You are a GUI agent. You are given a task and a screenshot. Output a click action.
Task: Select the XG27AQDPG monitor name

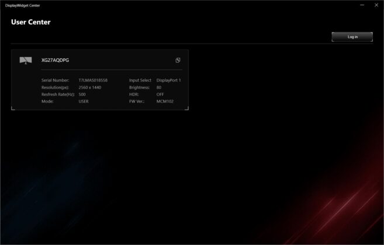pyautogui.click(x=55, y=60)
